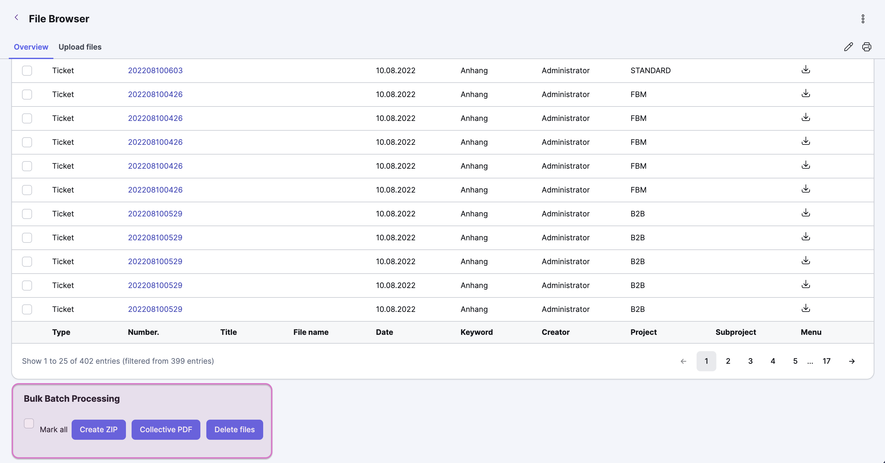Click the Project column header

tap(643, 332)
